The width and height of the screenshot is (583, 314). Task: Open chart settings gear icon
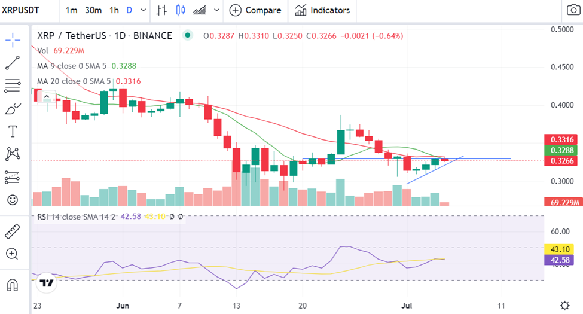pos(565,306)
